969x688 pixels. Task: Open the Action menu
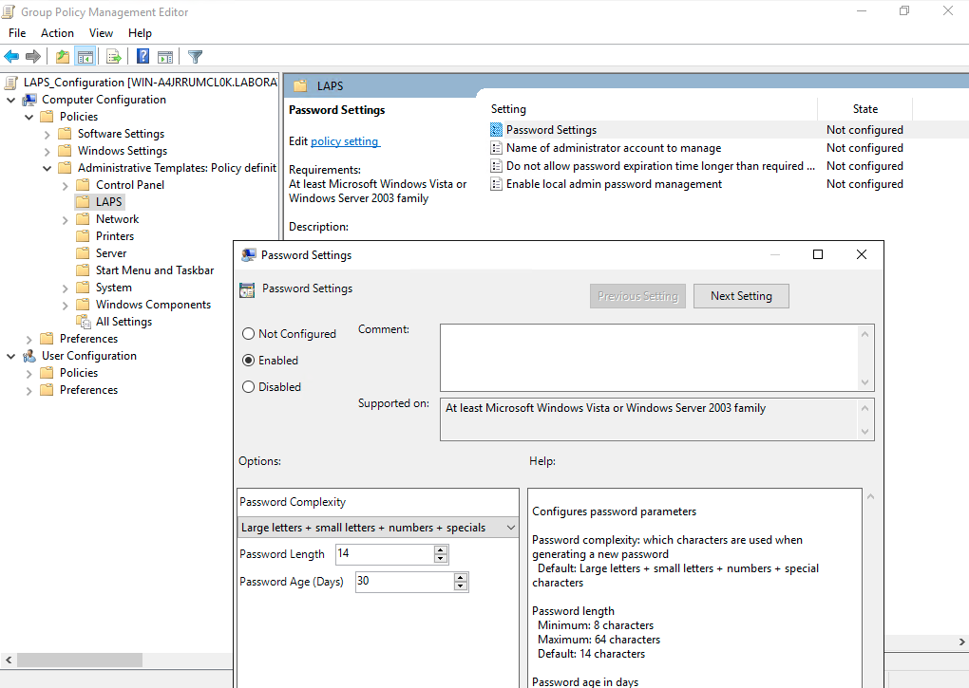[57, 32]
